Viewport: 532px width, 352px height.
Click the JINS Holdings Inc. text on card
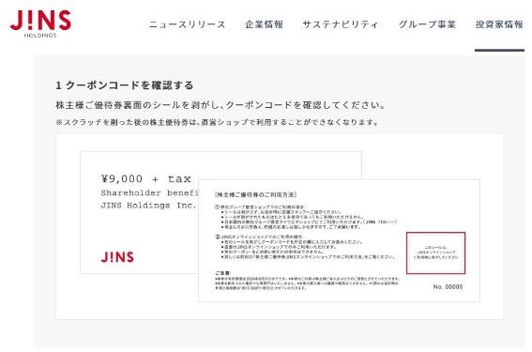coord(148,206)
